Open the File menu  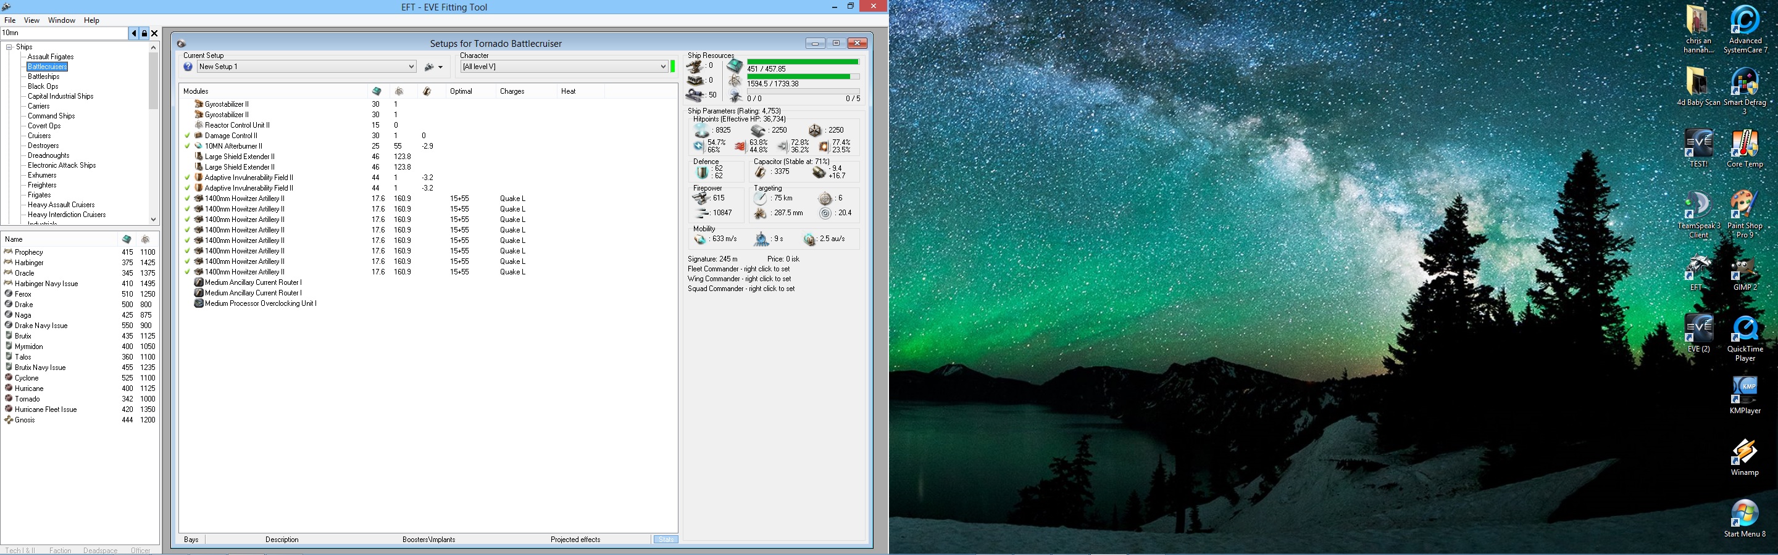pos(10,21)
